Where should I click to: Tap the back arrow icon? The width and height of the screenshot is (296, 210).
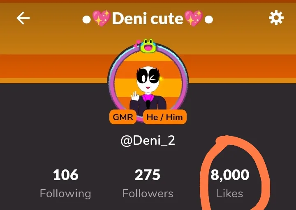pyautogui.click(x=23, y=18)
